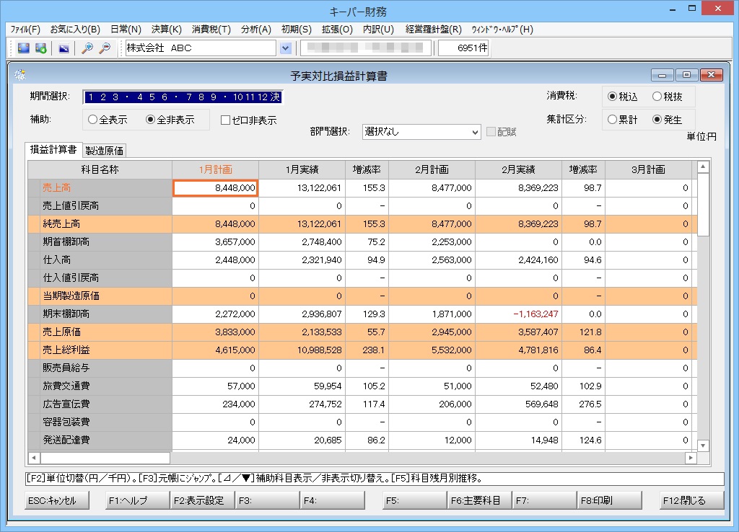Open the 分析(A) menu
The width and height of the screenshot is (739, 532).
coord(256,29)
